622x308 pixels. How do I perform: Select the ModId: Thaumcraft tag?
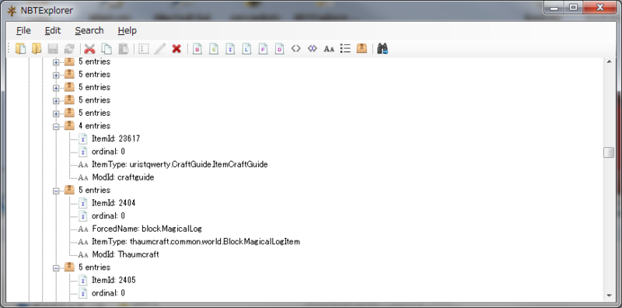pos(125,254)
